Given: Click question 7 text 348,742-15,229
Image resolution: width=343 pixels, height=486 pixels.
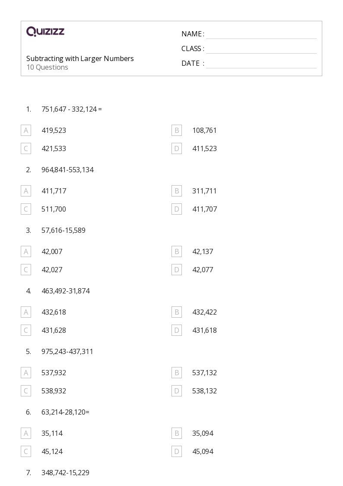Looking at the screenshot, I should tap(65, 473).
